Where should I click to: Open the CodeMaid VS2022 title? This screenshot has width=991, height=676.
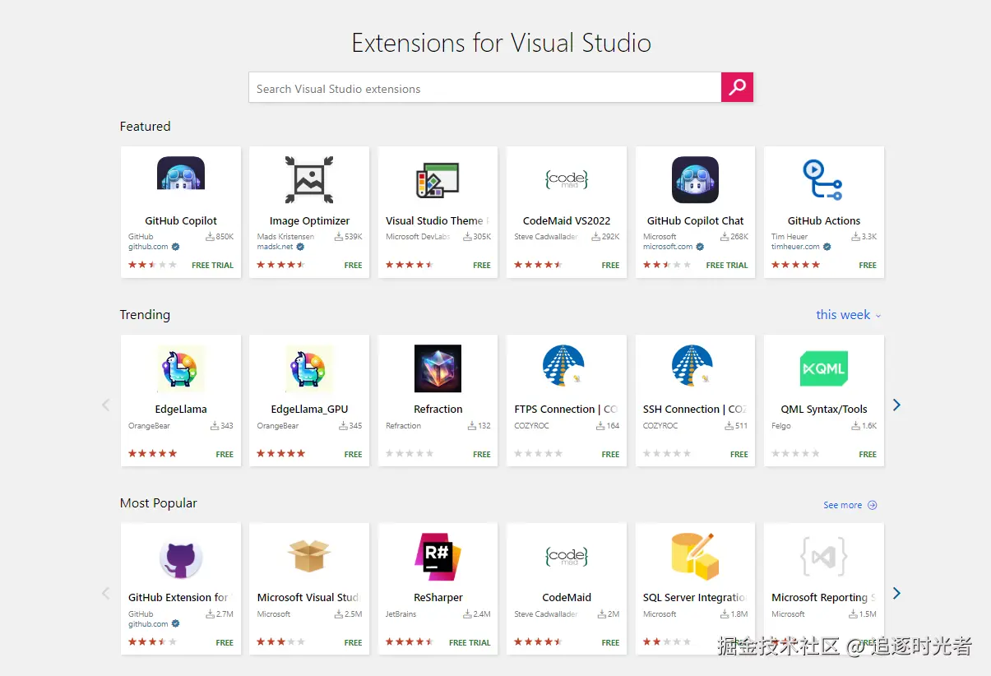[x=567, y=220]
